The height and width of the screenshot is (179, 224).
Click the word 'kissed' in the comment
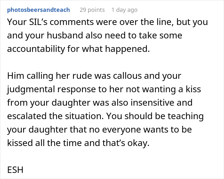[x=20, y=143]
